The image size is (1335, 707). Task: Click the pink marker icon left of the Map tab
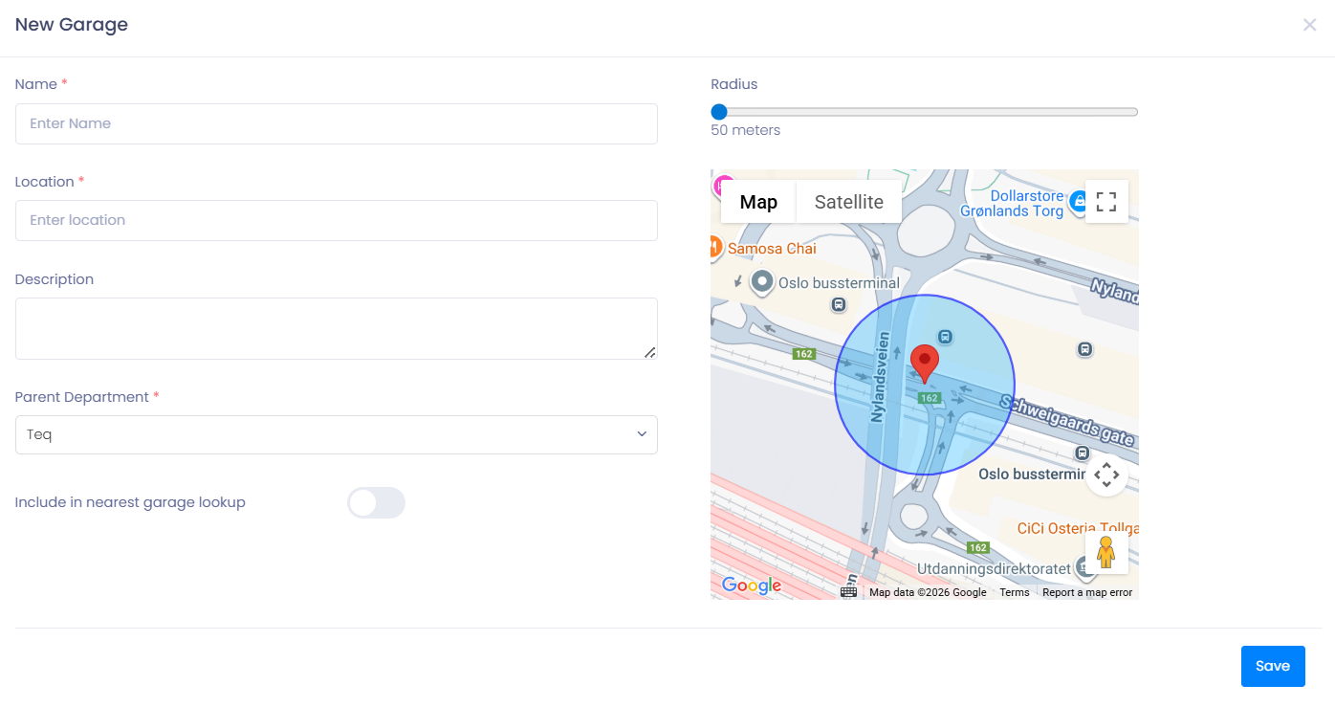(722, 184)
